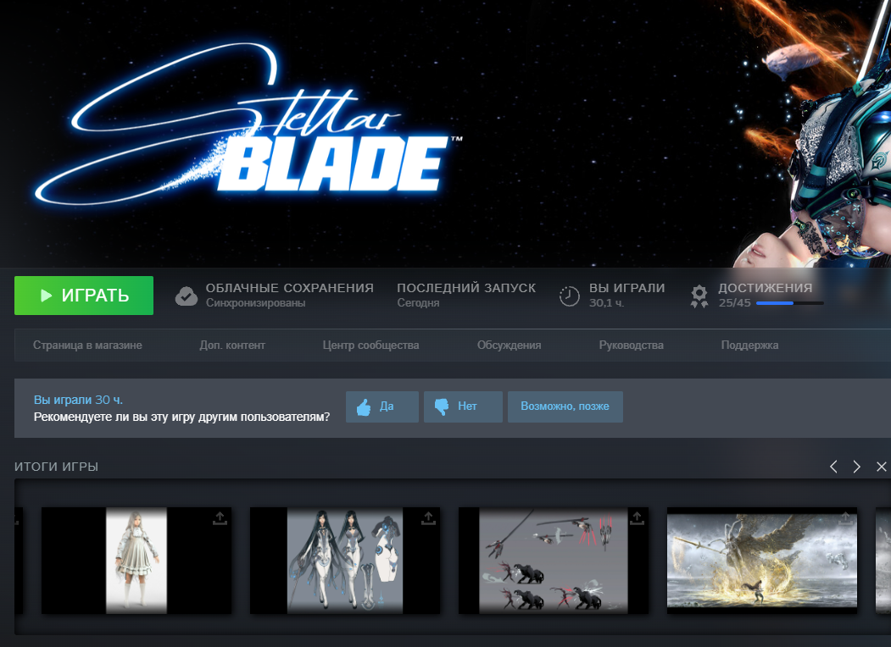Click the thumbs-down icon
891x647 pixels.
(442, 407)
